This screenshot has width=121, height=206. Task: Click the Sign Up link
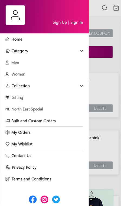click(60, 22)
